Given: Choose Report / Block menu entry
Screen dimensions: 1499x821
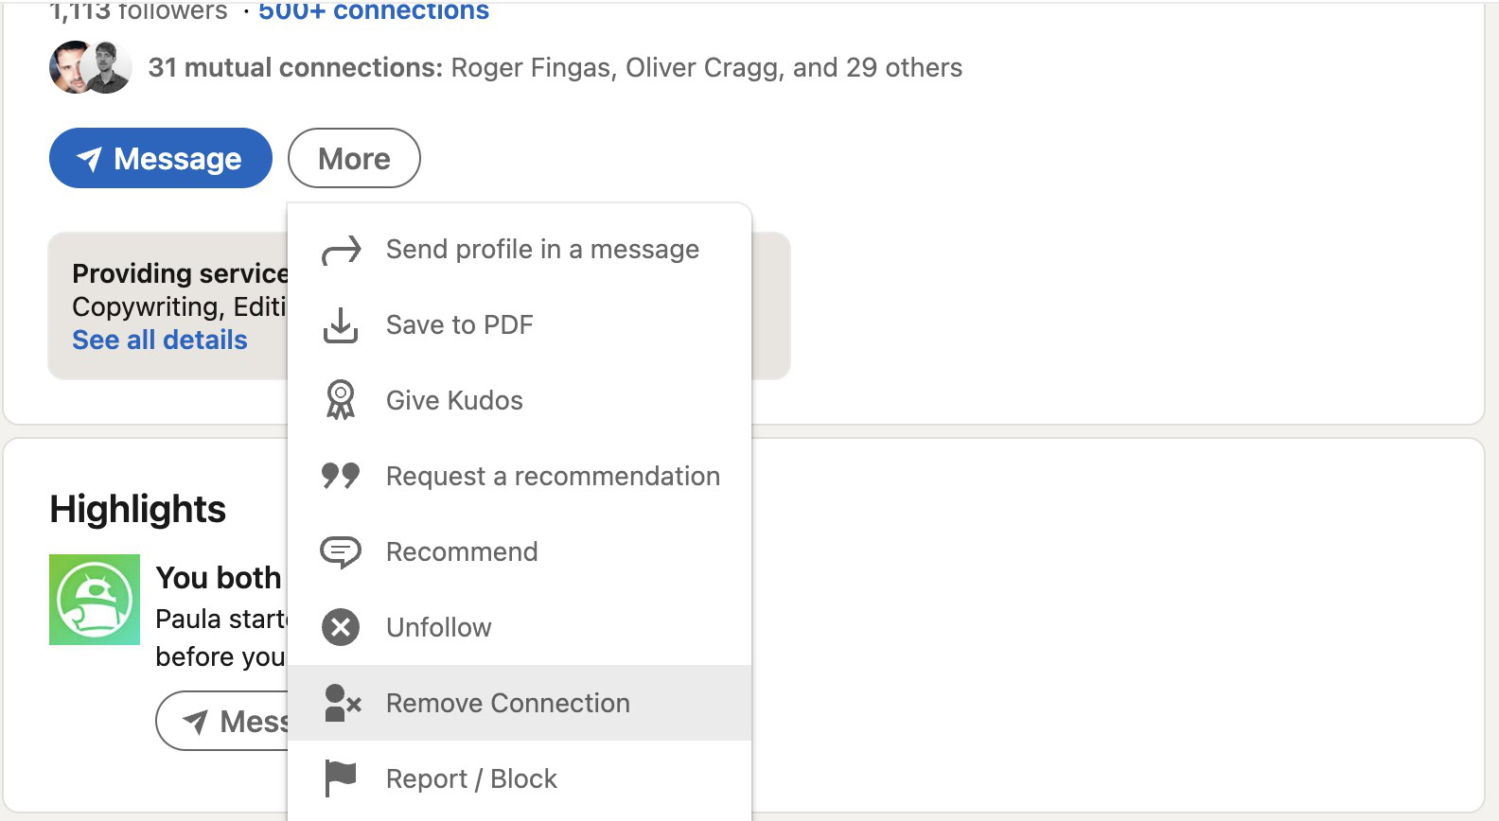Looking at the screenshot, I should (x=471, y=778).
